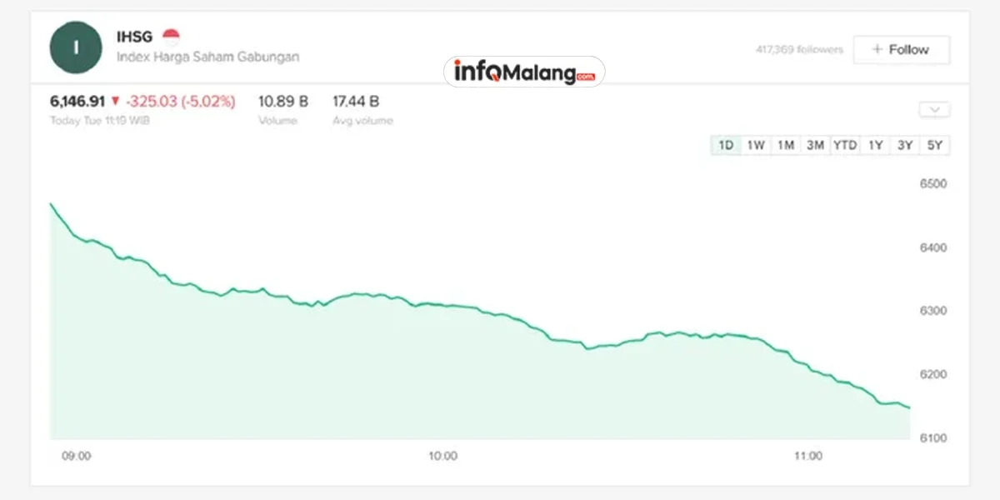The width and height of the screenshot is (1000, 500).
Task: Click the .com badge of the infoMalang logo
Action: (588, 78)
